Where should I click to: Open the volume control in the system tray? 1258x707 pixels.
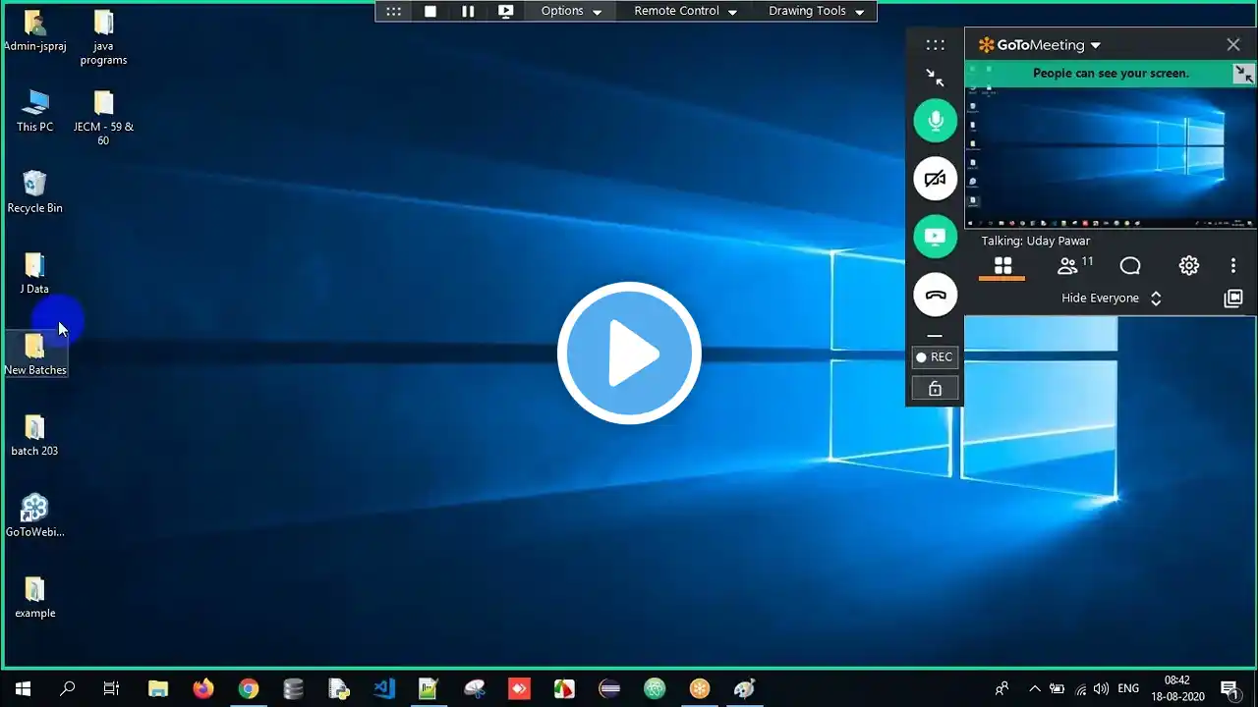1102,689
